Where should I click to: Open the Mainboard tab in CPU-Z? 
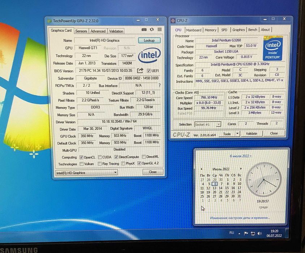194,30
